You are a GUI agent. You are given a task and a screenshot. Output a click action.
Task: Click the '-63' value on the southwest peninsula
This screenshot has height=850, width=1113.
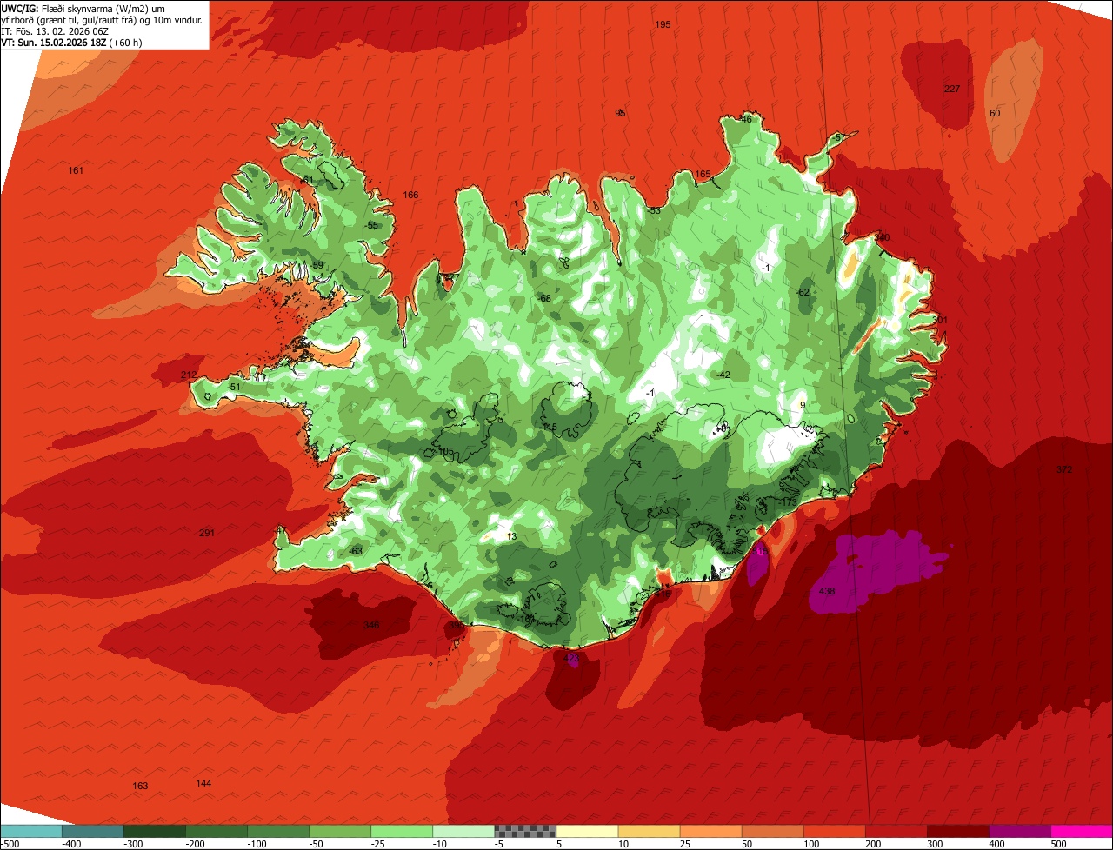coord(355,551)
